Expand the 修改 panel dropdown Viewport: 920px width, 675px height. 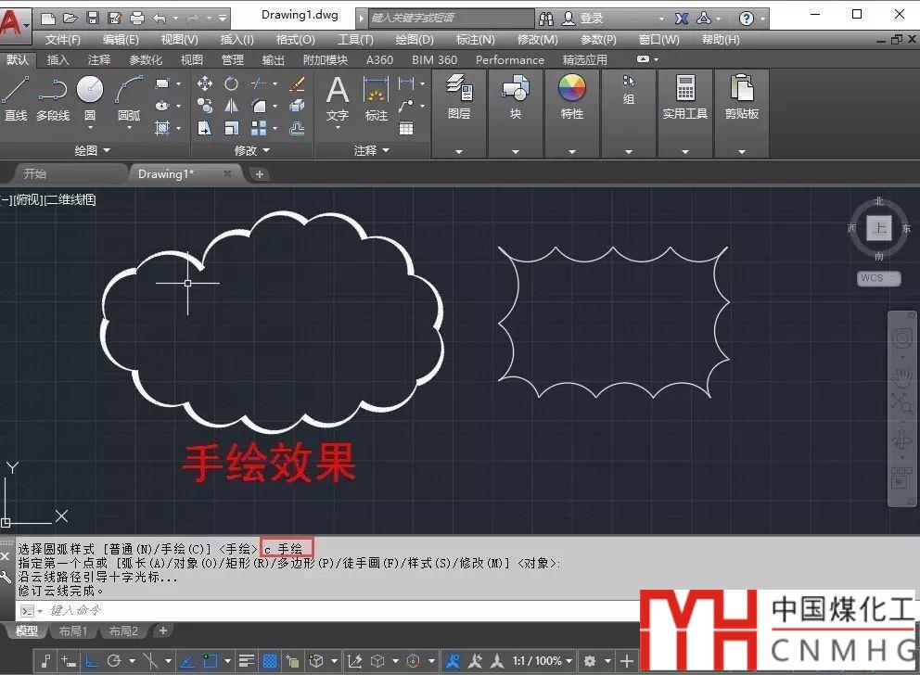[x=265, y=150]
